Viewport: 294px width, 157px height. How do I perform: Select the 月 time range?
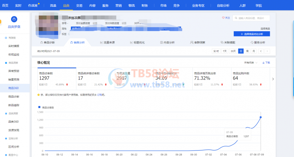tap(254, 51)
